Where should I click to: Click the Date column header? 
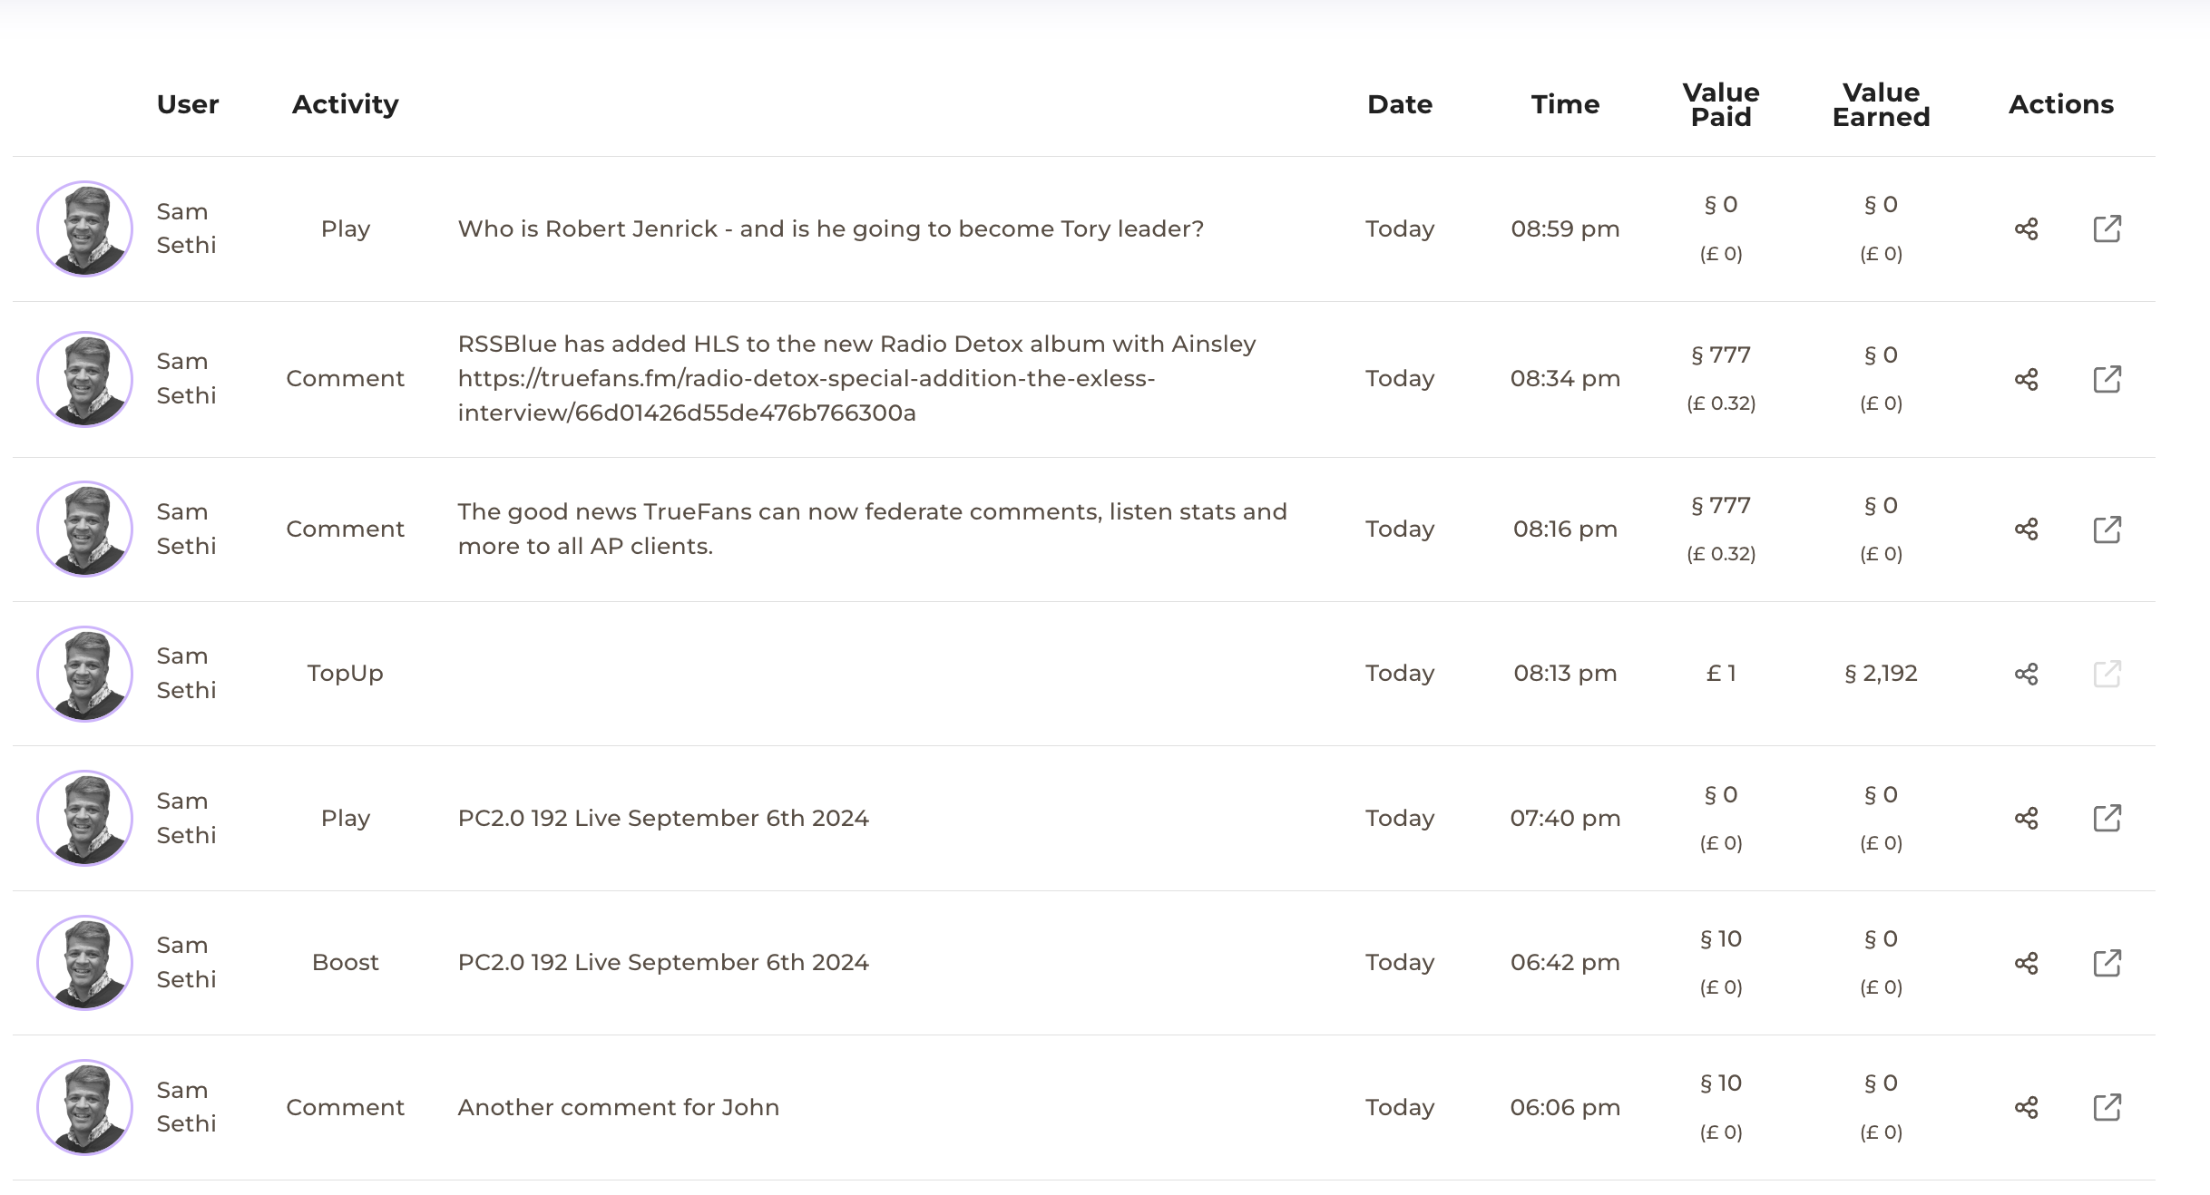[x=1400, y=104]
